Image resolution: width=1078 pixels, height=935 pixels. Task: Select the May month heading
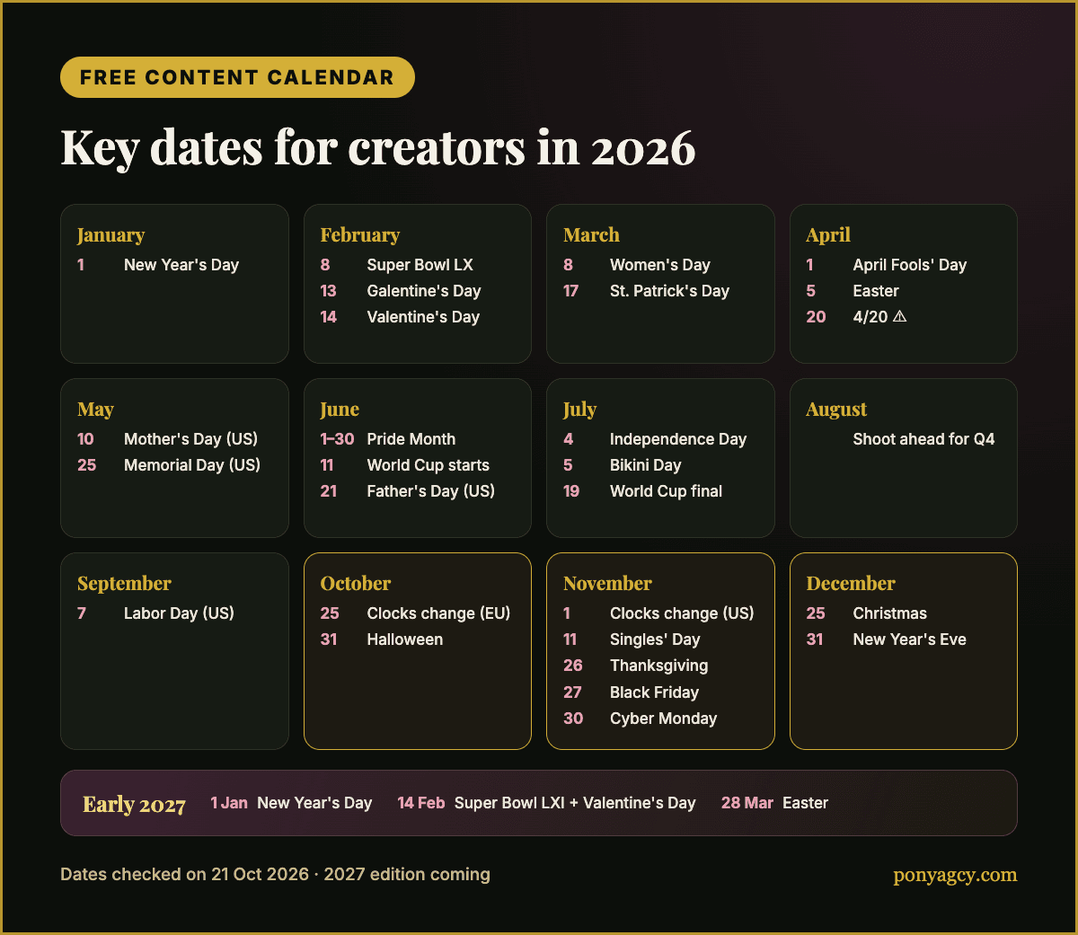pos(95,410)
